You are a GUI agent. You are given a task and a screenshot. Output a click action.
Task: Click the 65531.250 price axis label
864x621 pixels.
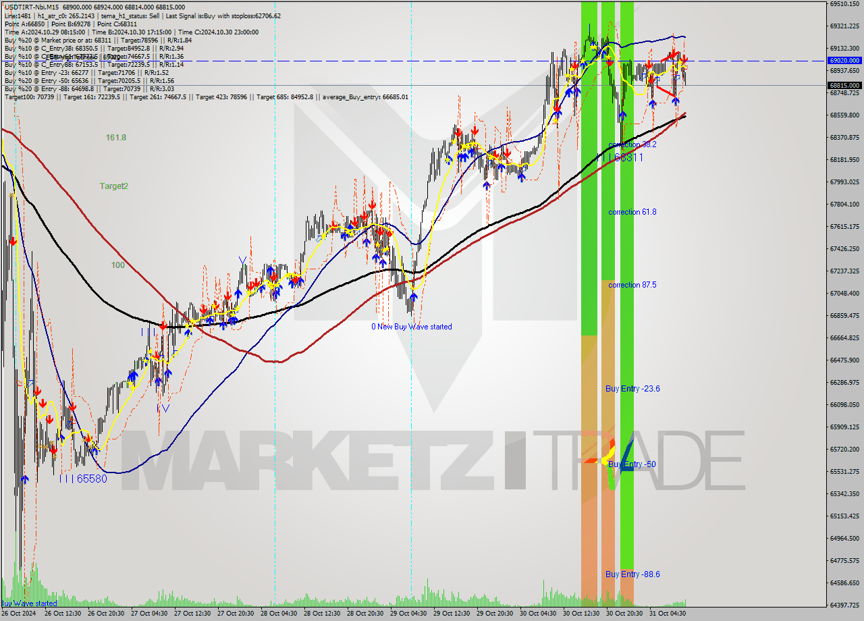coord(844,471)
